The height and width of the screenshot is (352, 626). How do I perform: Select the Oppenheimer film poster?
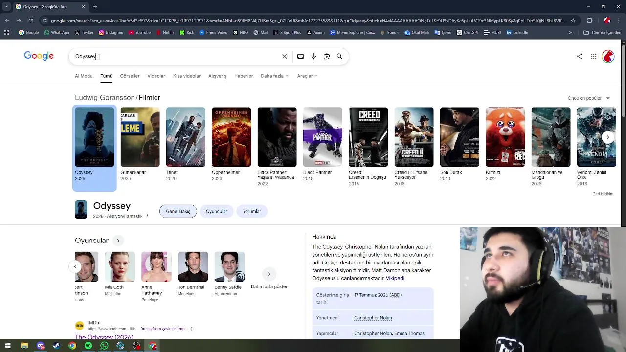[x=231, y=137]
